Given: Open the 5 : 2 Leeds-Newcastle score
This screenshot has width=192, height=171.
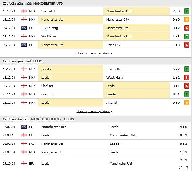Looking at the screenshot, I should pos(176,69).
